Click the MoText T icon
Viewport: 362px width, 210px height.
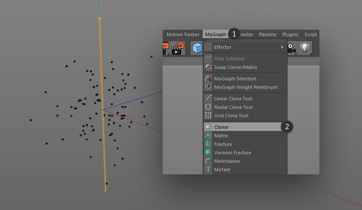pyautogui.click(x=208, y=170)
